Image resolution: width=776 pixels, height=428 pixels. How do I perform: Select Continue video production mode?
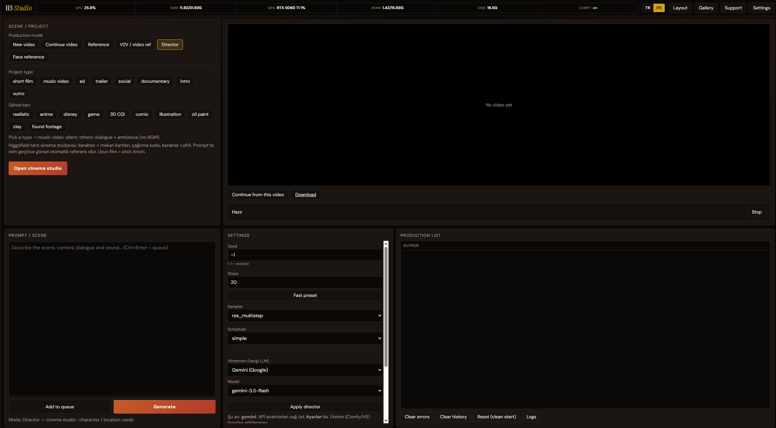coord(61,45)
